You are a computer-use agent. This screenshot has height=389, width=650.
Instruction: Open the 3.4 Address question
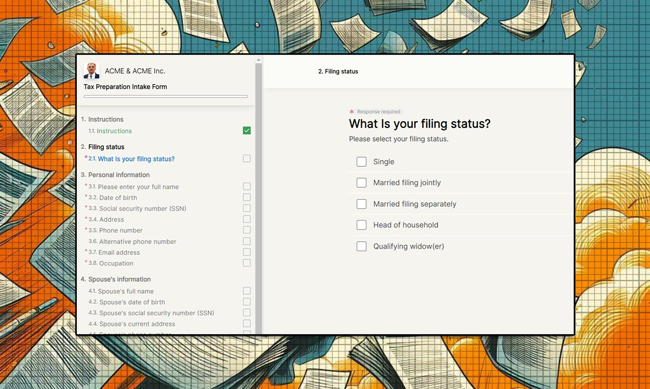pos(106,220)
